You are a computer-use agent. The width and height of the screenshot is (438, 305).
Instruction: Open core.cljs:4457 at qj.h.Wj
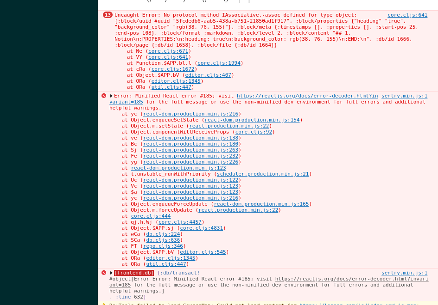[x=180, y=222]
